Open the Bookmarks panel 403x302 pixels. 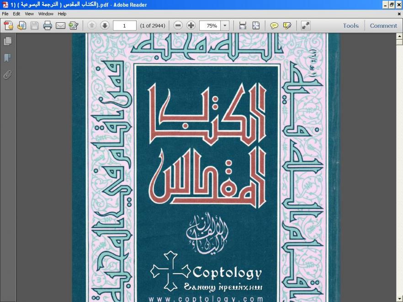(x=8, y=58)
